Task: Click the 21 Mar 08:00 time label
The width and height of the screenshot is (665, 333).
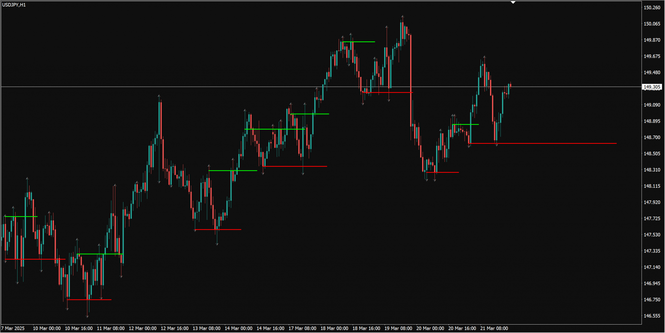Action: pos(494,328)
